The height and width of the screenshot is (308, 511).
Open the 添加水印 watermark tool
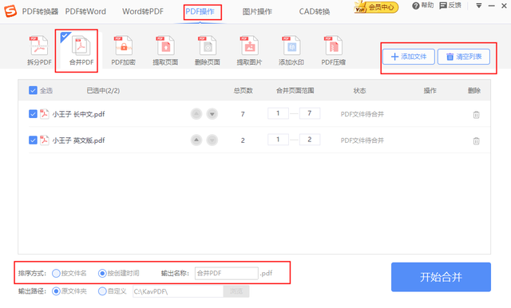click(x=291, y=50)
